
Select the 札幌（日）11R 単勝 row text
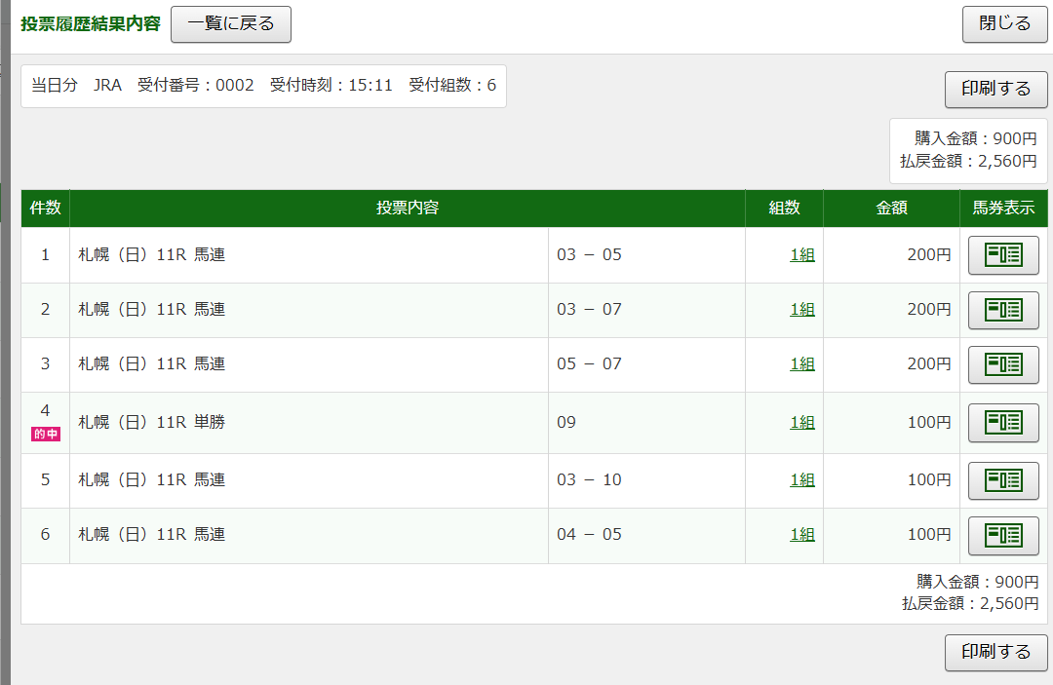(152, 423)
